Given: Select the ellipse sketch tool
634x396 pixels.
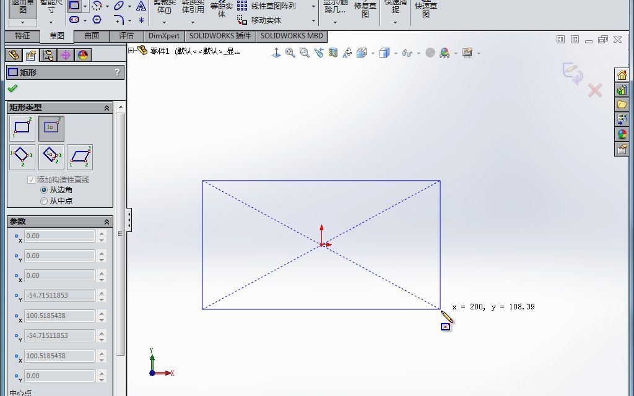Looking at the screenshot, I should point(118,6).
